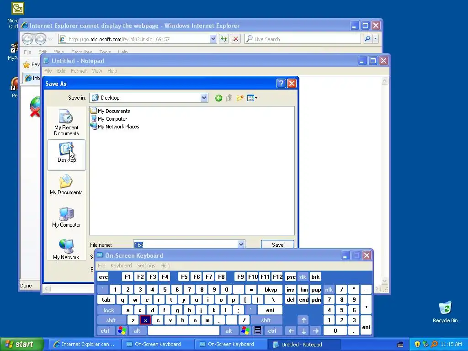The height and width of the screenshot is (351, 468).
Task: Click the F5 key on On-Screen Keyboard
Action: tap(184, 277)
